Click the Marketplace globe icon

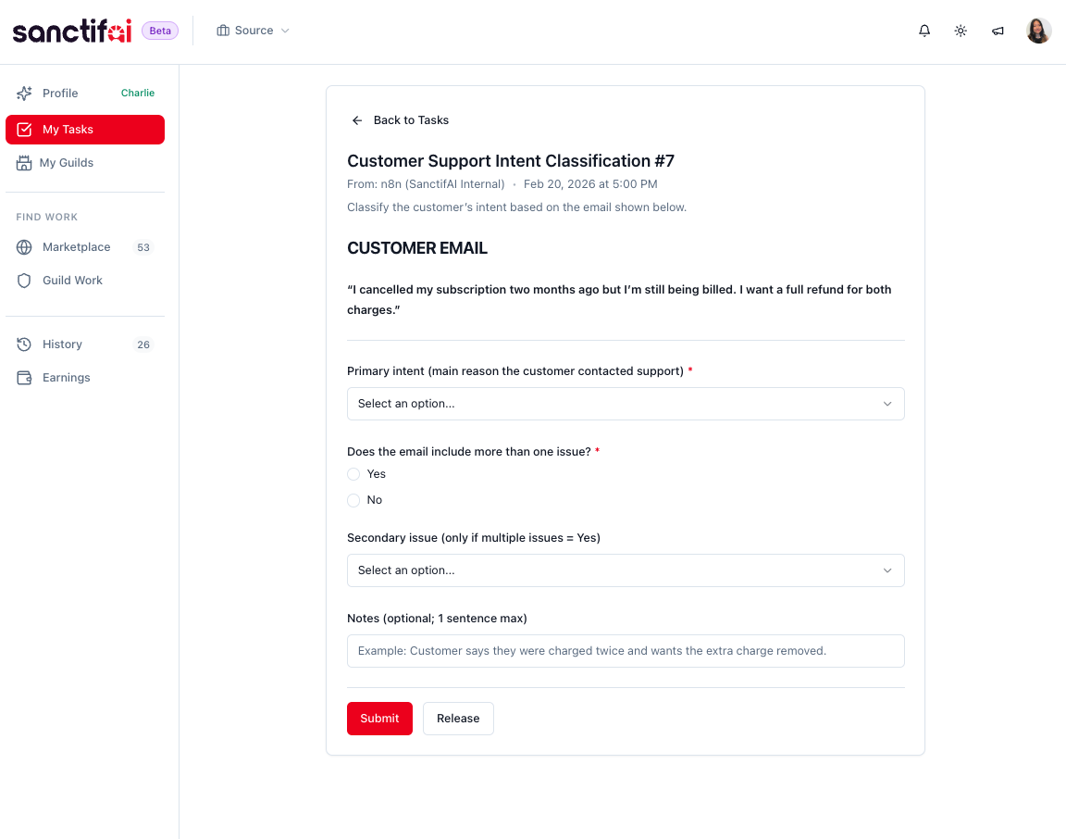pos(24,247)
